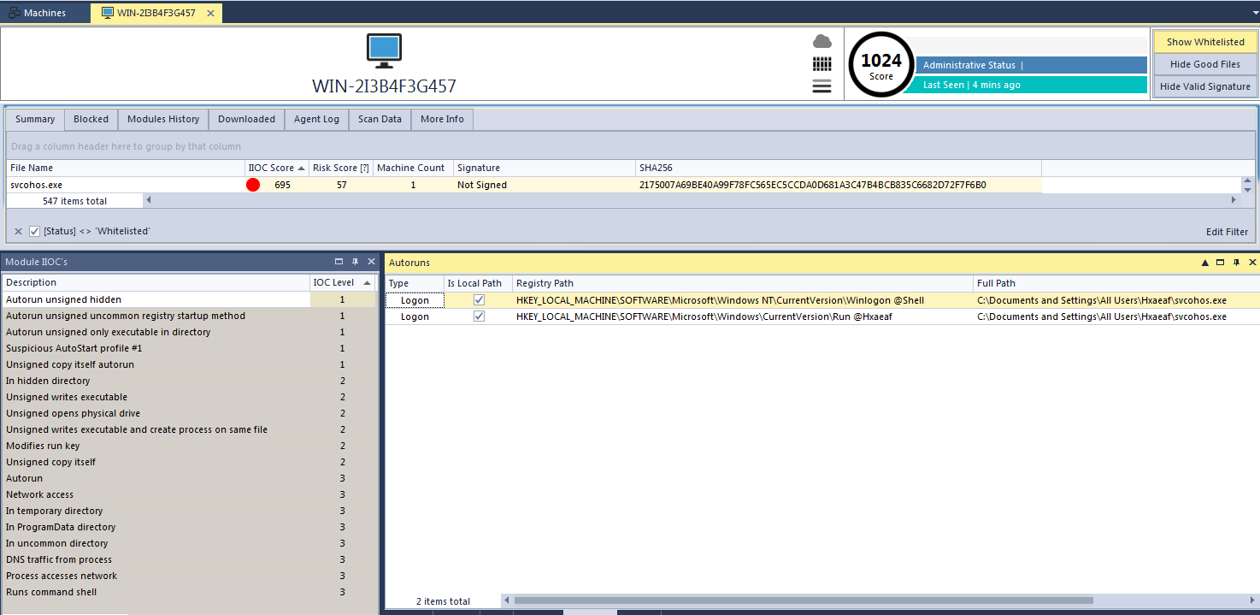
Task: Remove the Status filter with the X icon
Action: click(x=18, y=231)
